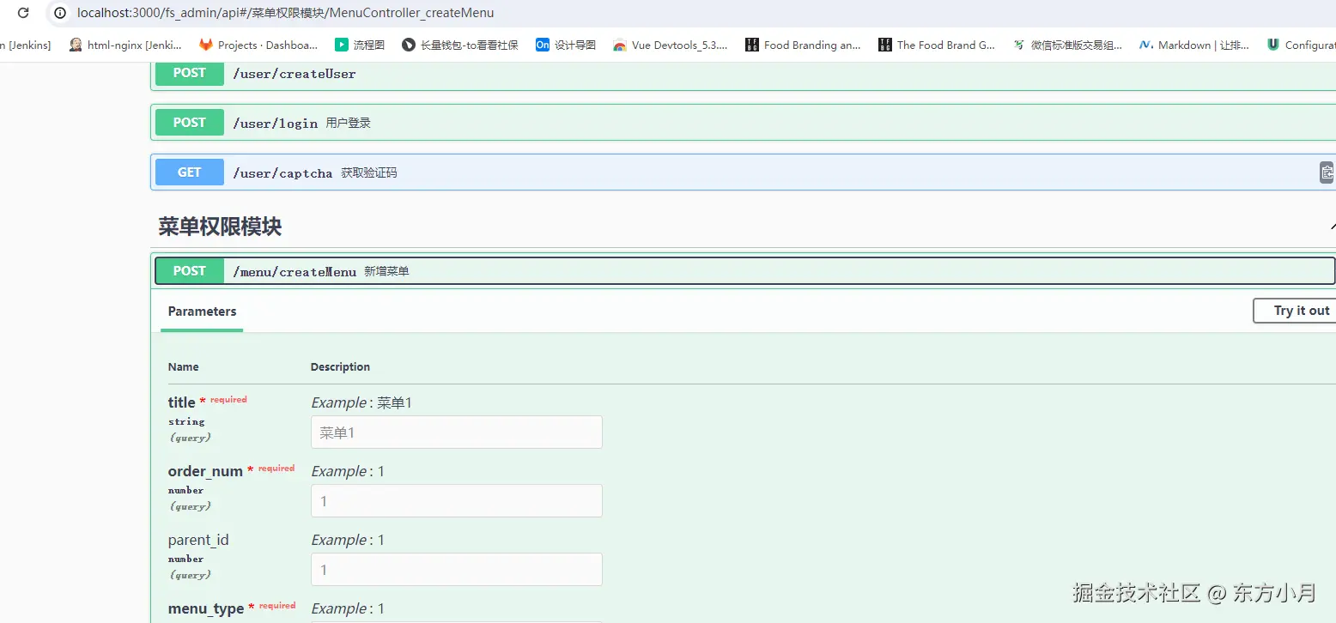Collapse the 菜单权限模块 section with its arrow
This screenshot has height=623, width=1336.
pyautogui.click(x=1333, y=227)
